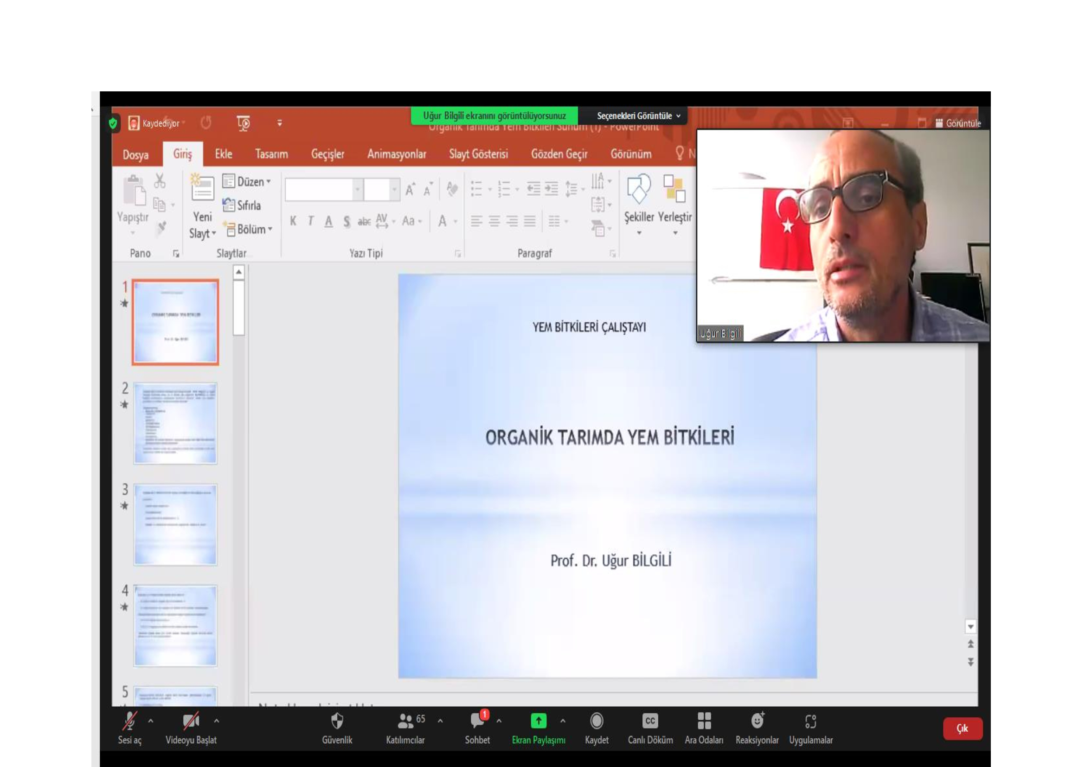
Task: Open the Slayt Gösterisi ribbon tab
Action: tap(478, 154)
